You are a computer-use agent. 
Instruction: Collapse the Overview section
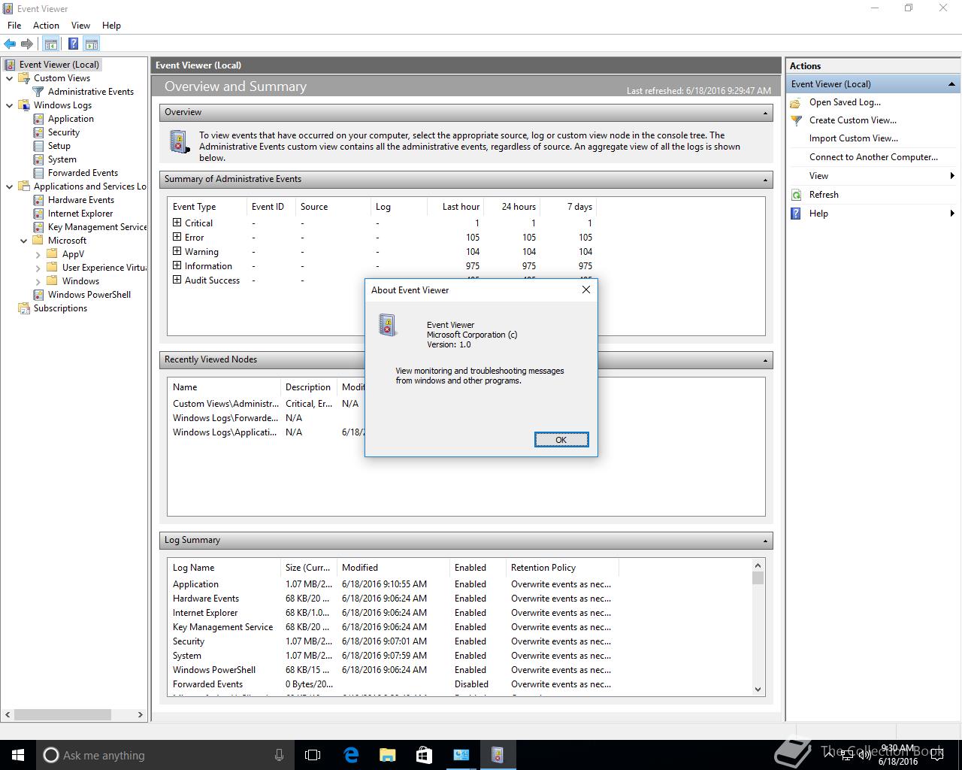click(765, 113)
